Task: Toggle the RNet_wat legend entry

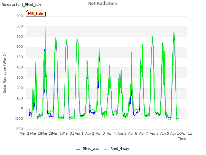Action: point(88,149)
